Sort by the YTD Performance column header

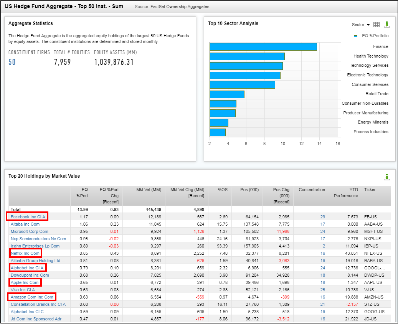tap(346, 193)
